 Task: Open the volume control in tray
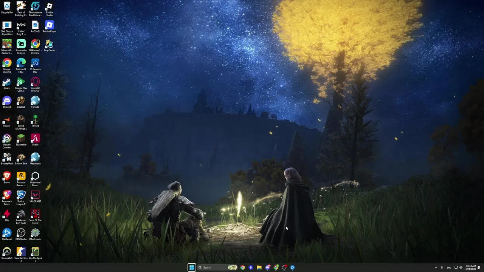pos(461,267)
